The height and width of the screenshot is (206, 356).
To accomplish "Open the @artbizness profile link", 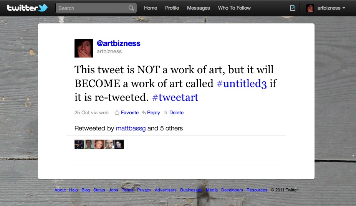I will tap(119, 43).
